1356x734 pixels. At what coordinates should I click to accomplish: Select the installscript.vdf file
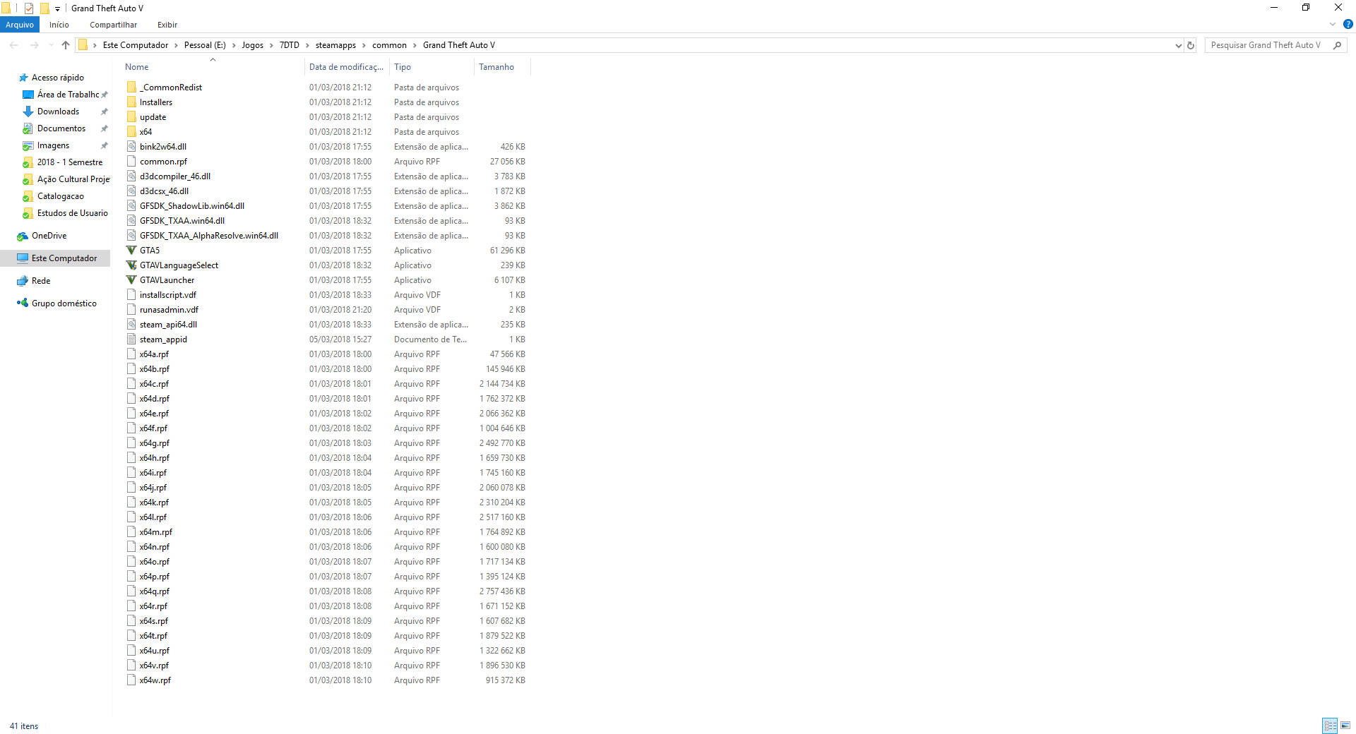(168, 295)
